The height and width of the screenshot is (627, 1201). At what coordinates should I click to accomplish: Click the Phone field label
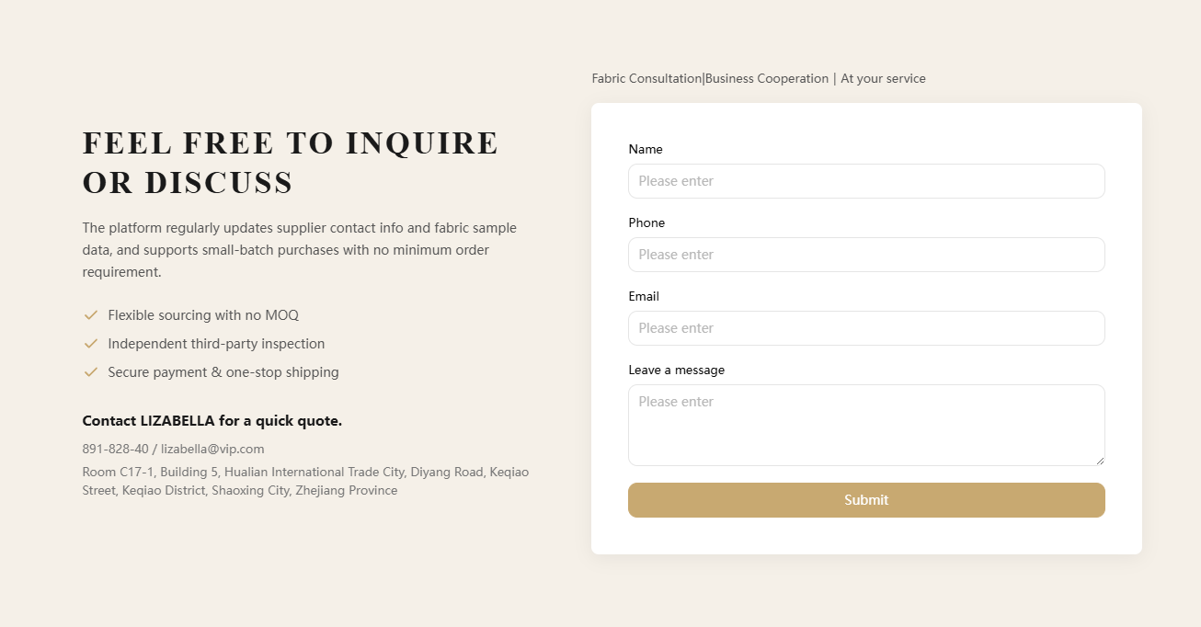(x=646, y=222)
